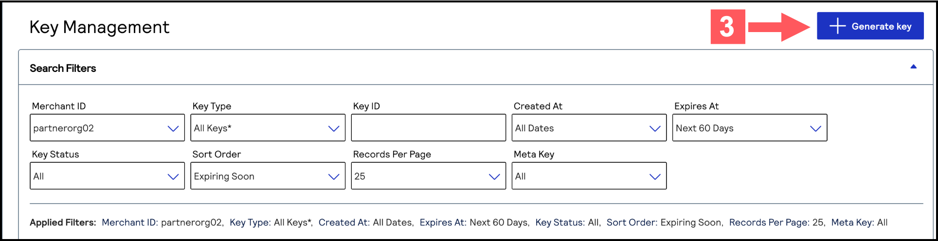Viewport: 938px width, 241px height.
Task: Click the Key Type chevron arrow
Action: point(333,128)
